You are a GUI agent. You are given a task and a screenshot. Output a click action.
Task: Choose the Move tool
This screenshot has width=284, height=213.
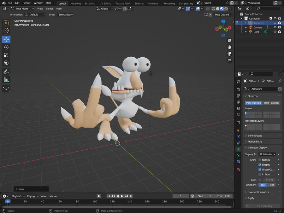(6, 39)
